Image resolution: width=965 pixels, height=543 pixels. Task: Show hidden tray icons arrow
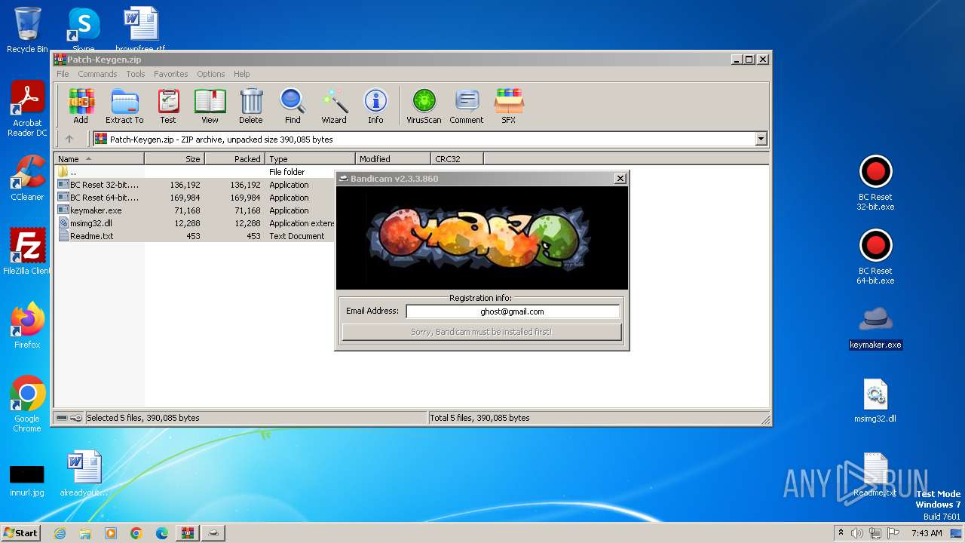841,533
